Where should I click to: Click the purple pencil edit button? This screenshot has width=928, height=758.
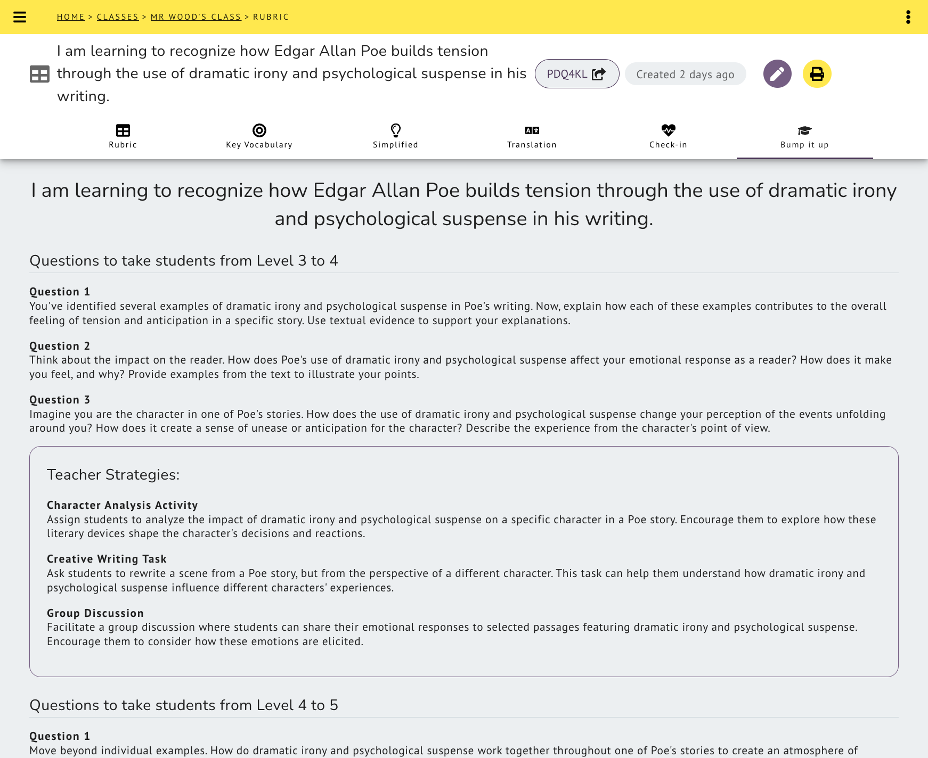pos(777,74)
